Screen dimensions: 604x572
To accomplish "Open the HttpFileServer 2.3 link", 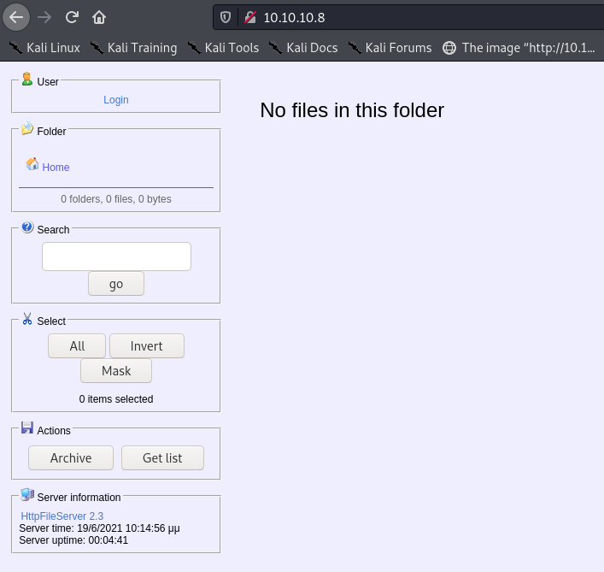I will [62, 516].
